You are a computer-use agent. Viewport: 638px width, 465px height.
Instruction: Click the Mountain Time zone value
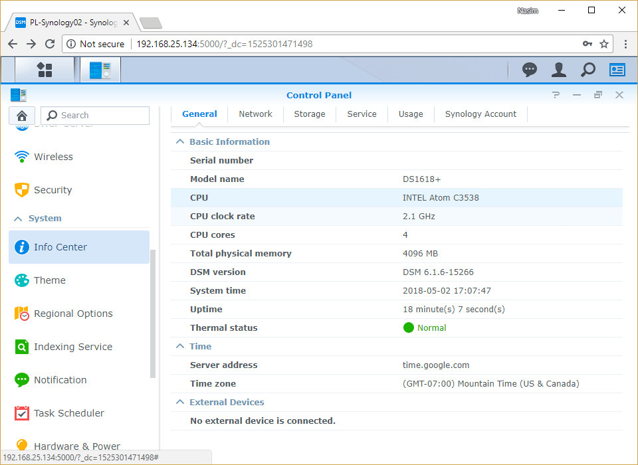tap(490, 384)
